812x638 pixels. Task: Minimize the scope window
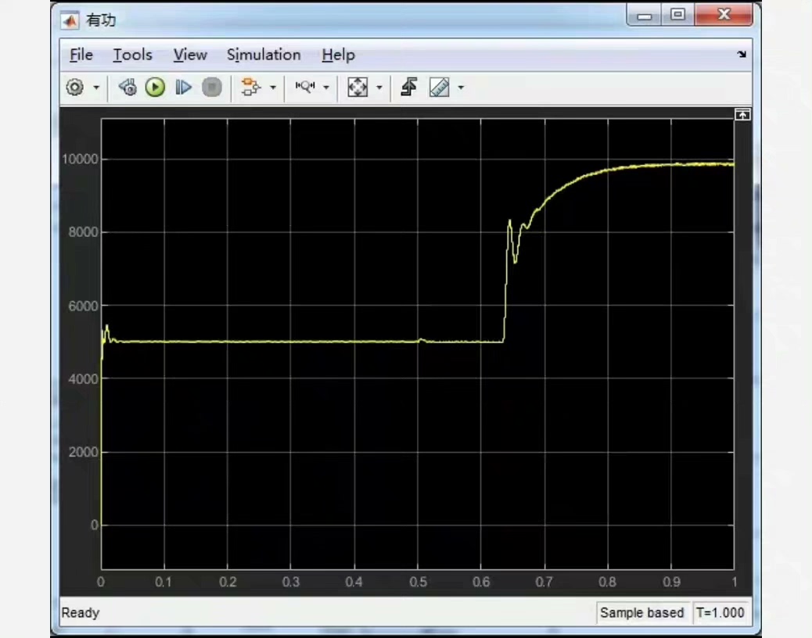coord(645,15)
